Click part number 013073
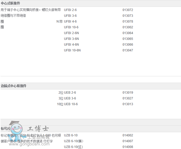Viewport: 181px width, 149px height. [128, 16]
